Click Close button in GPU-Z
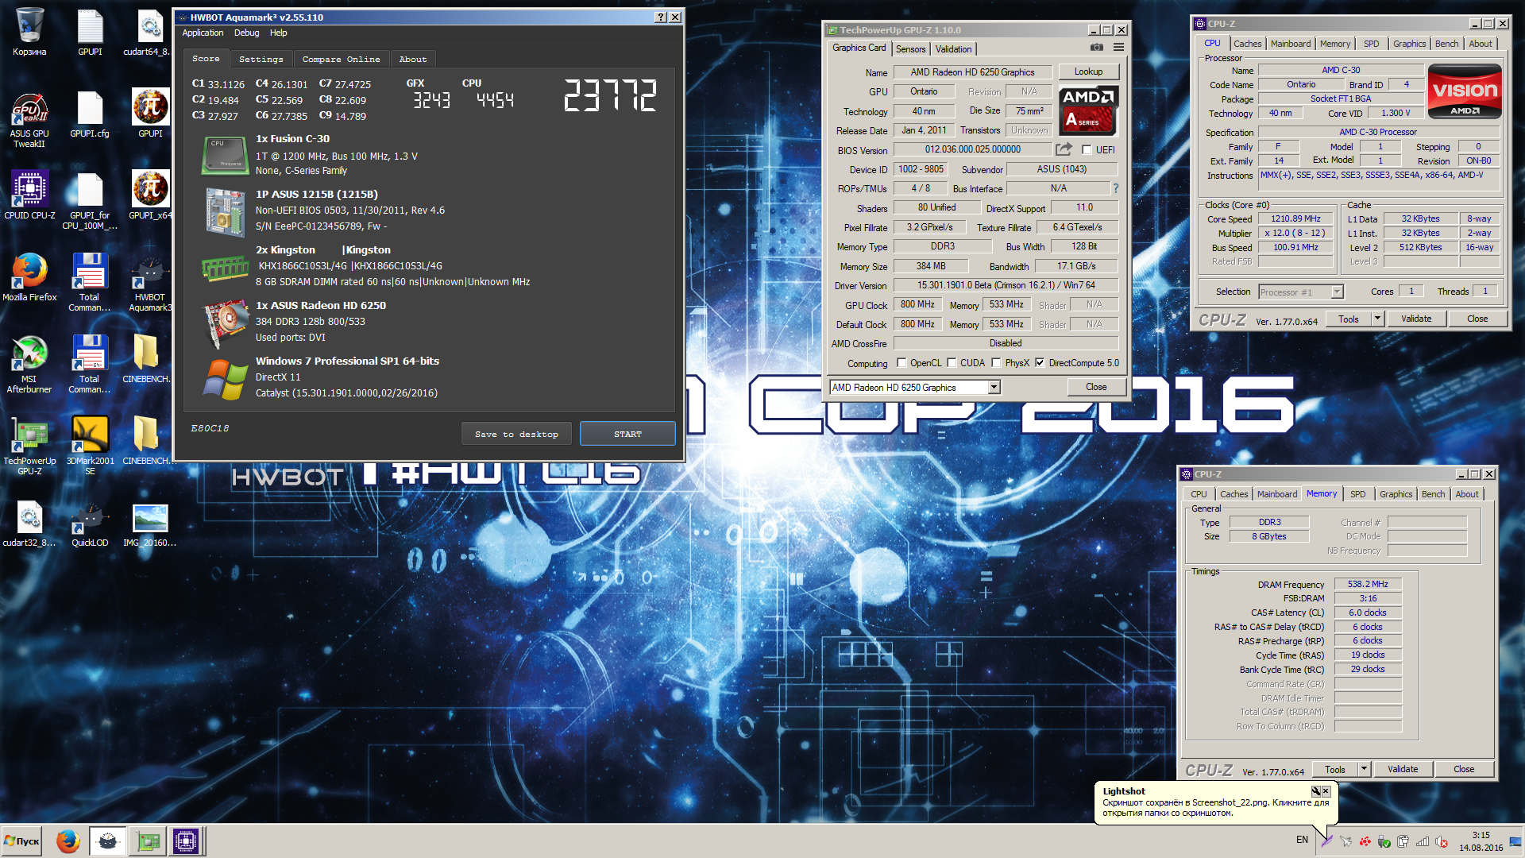The width and height of the screenshot is (1525, 858). pyautogui.click(x=1096, y=387)
